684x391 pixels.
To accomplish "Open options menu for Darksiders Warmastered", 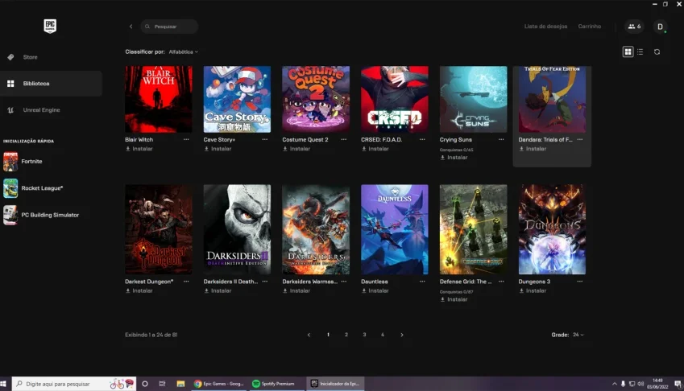I will (x=344, y=282).
